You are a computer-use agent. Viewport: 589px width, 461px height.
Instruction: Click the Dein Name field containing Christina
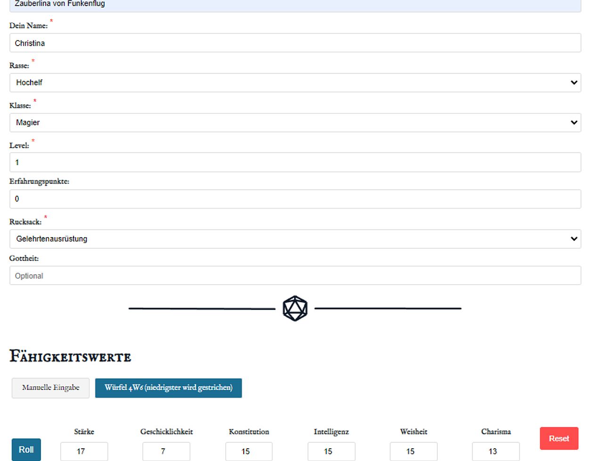click(x=295, y=43)
